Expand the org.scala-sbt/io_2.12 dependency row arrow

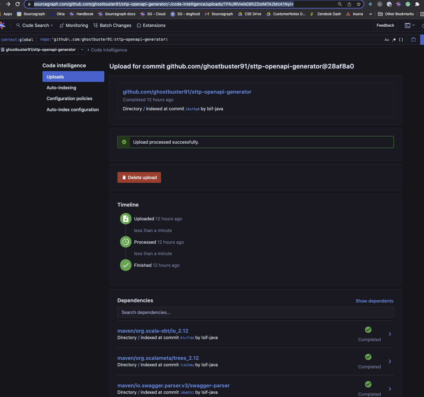[390, 334]
